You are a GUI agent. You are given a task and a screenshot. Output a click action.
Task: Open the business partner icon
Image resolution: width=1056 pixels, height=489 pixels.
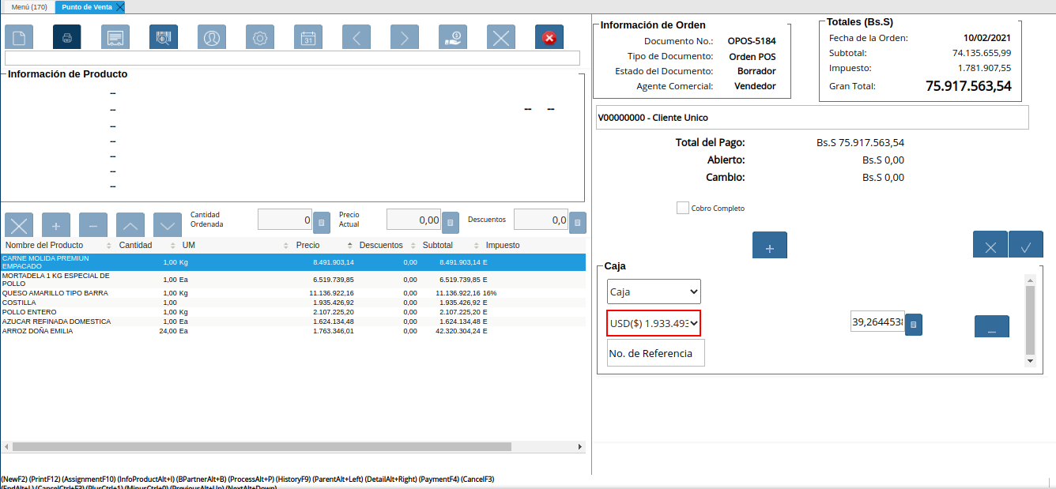[212, 37]
